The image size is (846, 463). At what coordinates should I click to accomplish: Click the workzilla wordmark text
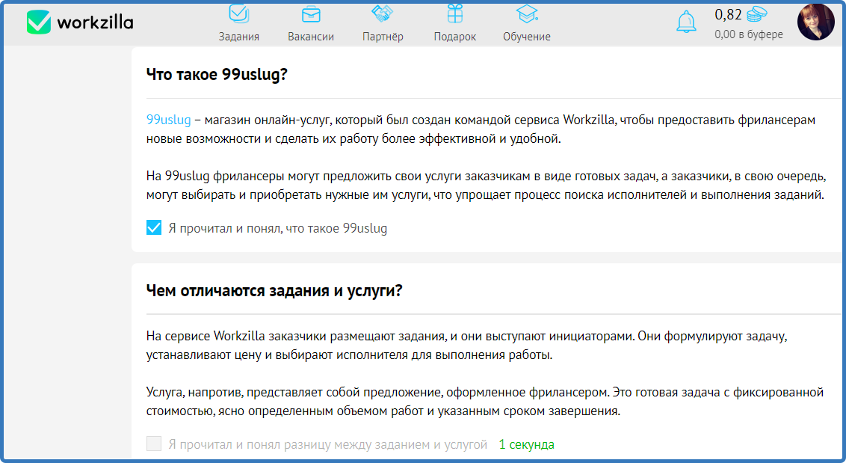point(95,22)
